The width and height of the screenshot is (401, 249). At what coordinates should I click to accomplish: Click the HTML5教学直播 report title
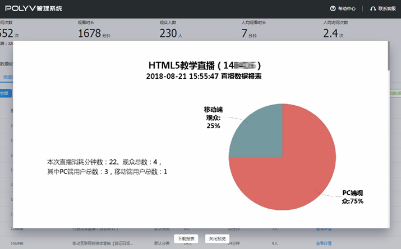click(205, 65)
